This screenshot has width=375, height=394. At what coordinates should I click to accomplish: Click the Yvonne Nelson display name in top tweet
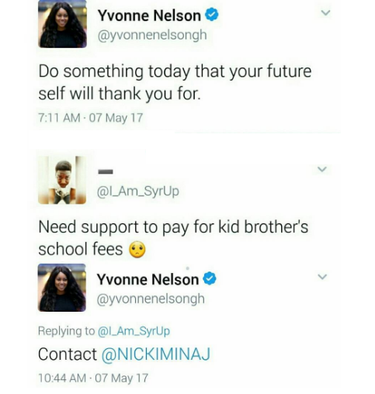[x=149, y=16]
